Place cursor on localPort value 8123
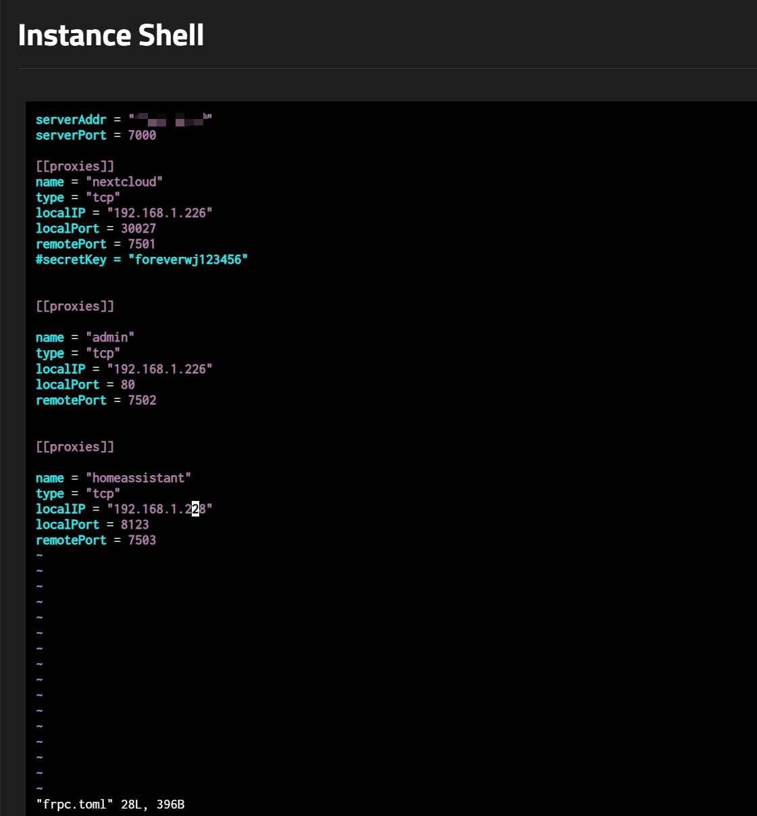Viewport: 757px width, 816px height. coord(135,525)
